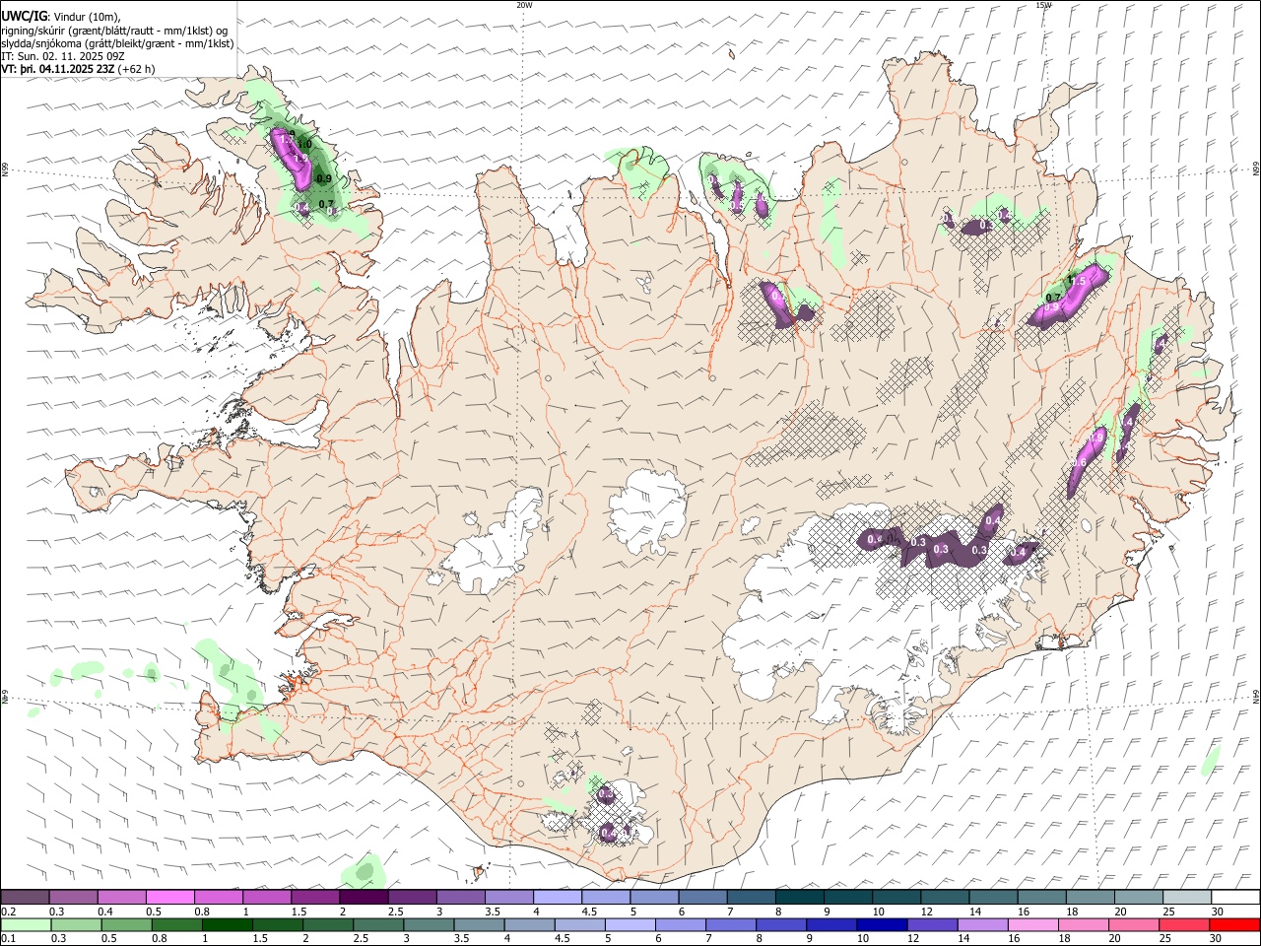
Task: Click the bright pink upper swatch starting at 0.5
Action: coord(170,897)
